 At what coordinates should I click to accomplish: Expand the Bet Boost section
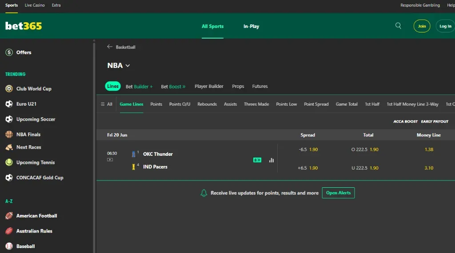173,87
